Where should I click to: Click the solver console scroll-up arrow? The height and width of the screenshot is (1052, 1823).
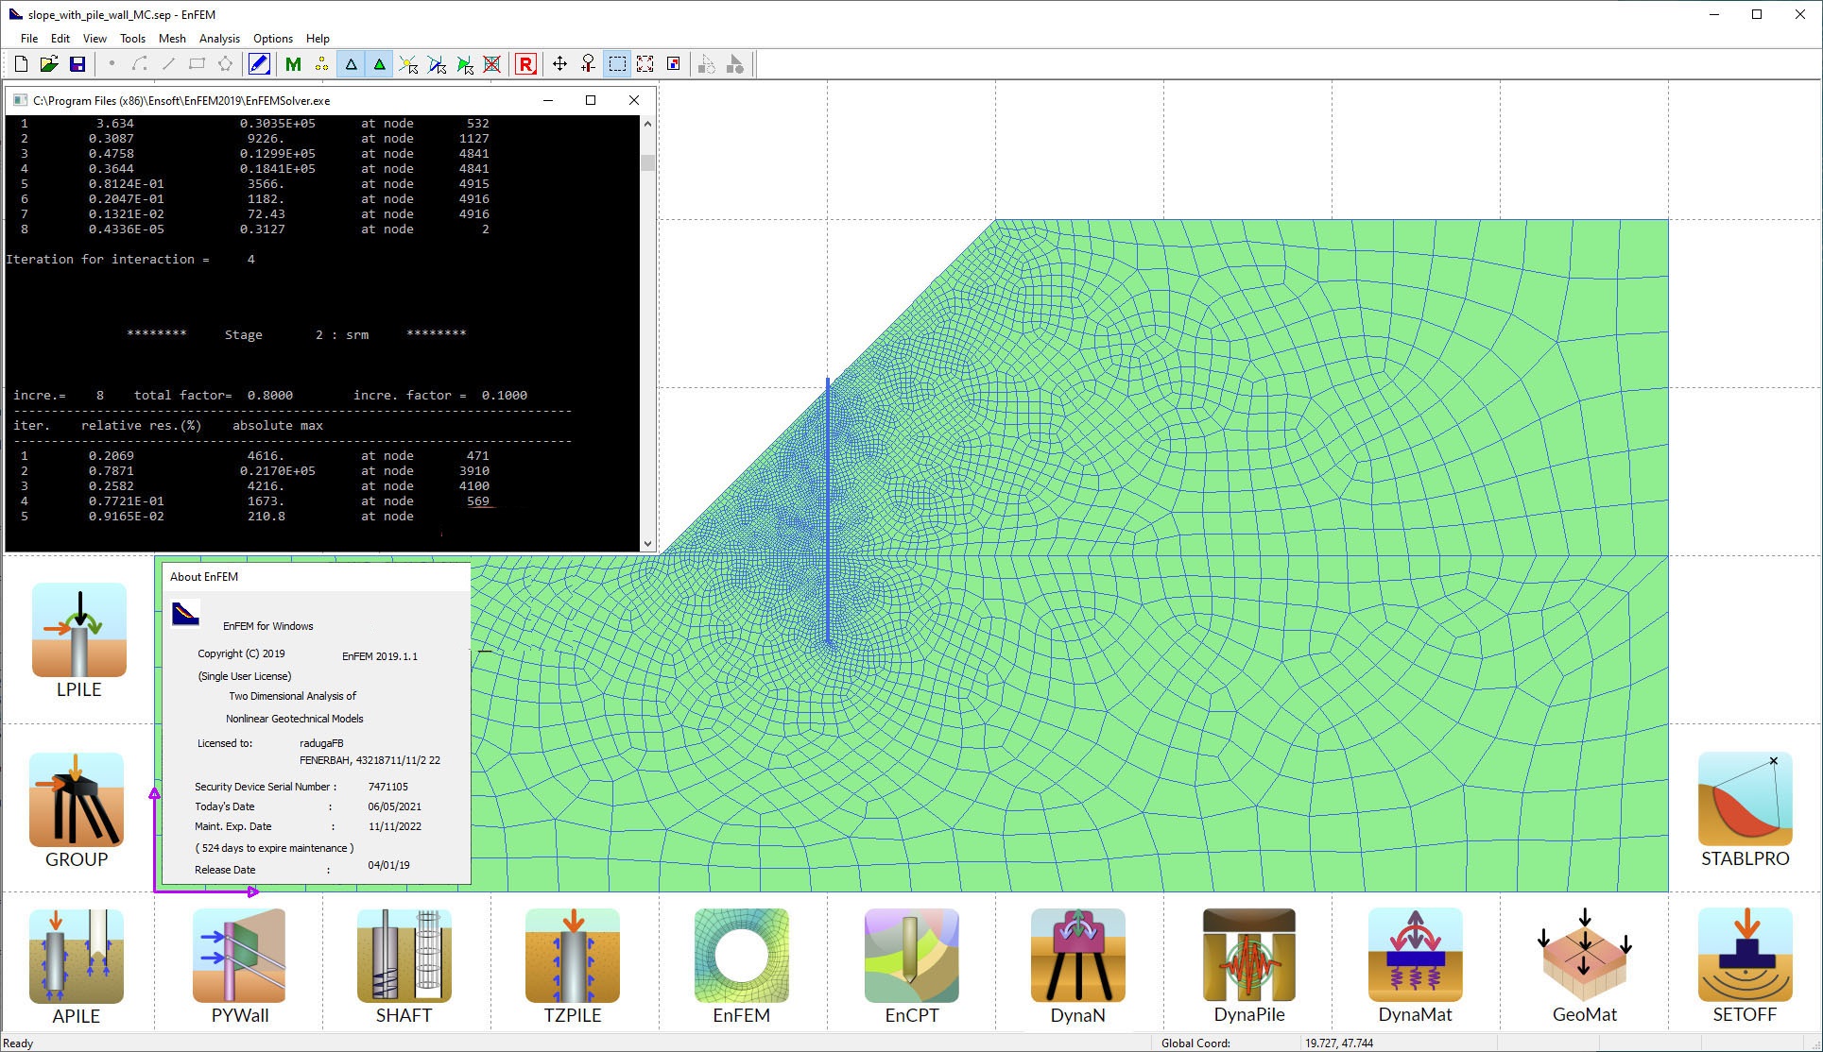pyautogui.click(x=647, y=124)
